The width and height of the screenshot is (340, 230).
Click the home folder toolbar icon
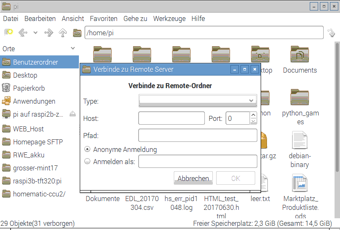[77, 33]
